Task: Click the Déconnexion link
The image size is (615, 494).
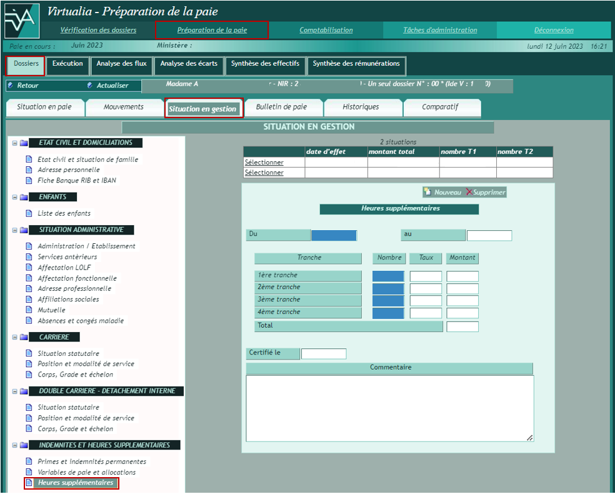Action: click(x=553, y=30)
